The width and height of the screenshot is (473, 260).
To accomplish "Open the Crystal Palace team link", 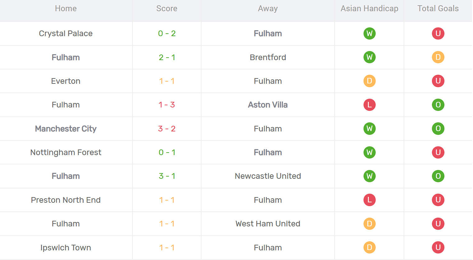I will tap(66, 33).
